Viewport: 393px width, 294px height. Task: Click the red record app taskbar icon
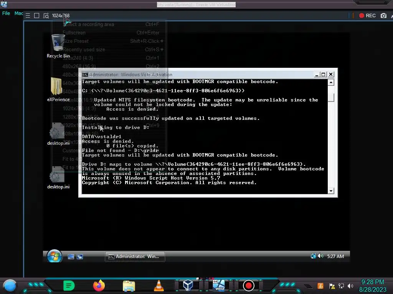pos(248,286)
